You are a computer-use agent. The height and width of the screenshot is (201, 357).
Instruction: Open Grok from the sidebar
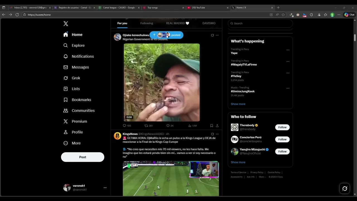click(x=72, y=78)
